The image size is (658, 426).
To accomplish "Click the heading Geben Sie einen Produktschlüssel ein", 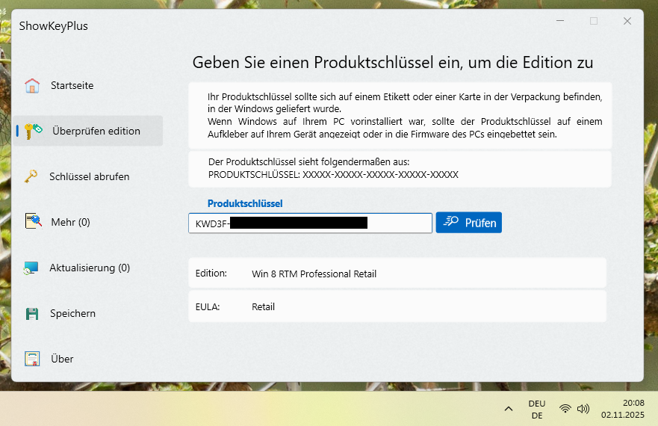I will pos(393,63).
